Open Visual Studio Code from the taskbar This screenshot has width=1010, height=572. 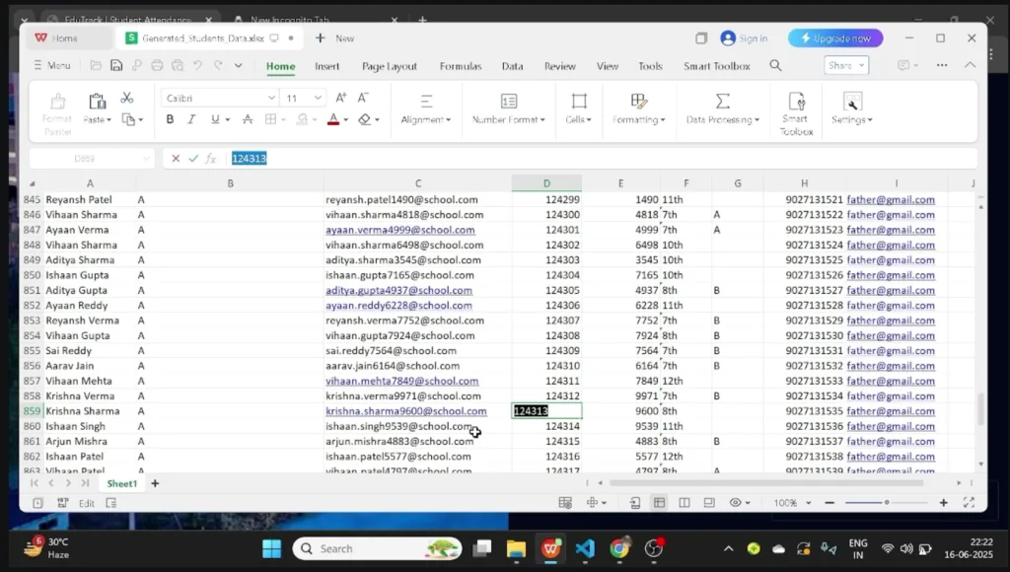click(585, 548)
